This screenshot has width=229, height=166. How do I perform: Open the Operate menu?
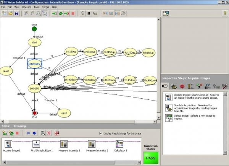27,7
